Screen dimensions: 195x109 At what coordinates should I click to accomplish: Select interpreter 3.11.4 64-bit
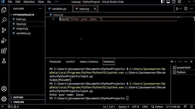173,107
